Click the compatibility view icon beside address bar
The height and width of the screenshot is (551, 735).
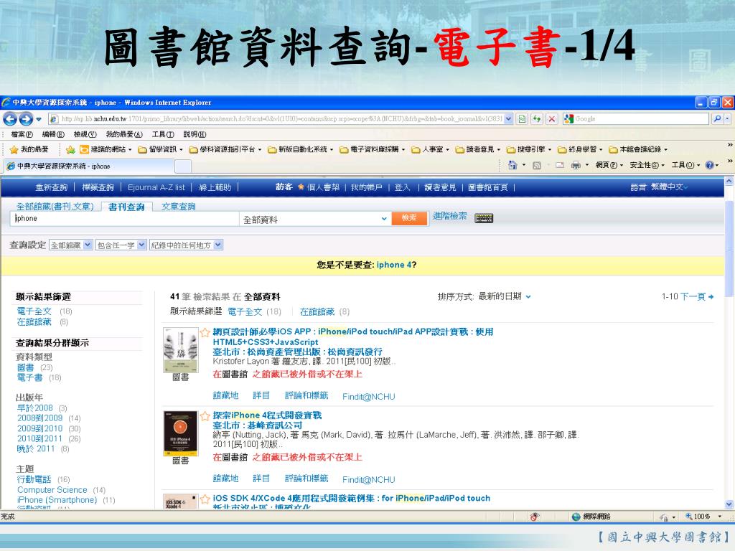[522, 119]
